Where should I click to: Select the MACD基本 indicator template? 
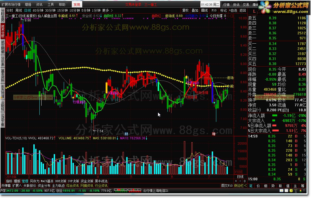click(x=47, y=181)
